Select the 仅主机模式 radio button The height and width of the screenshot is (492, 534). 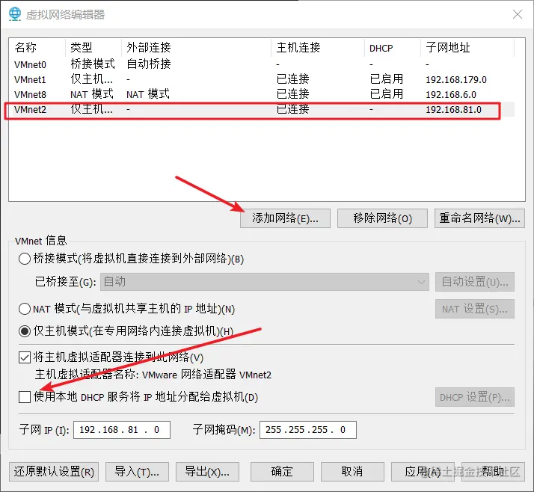25,331
